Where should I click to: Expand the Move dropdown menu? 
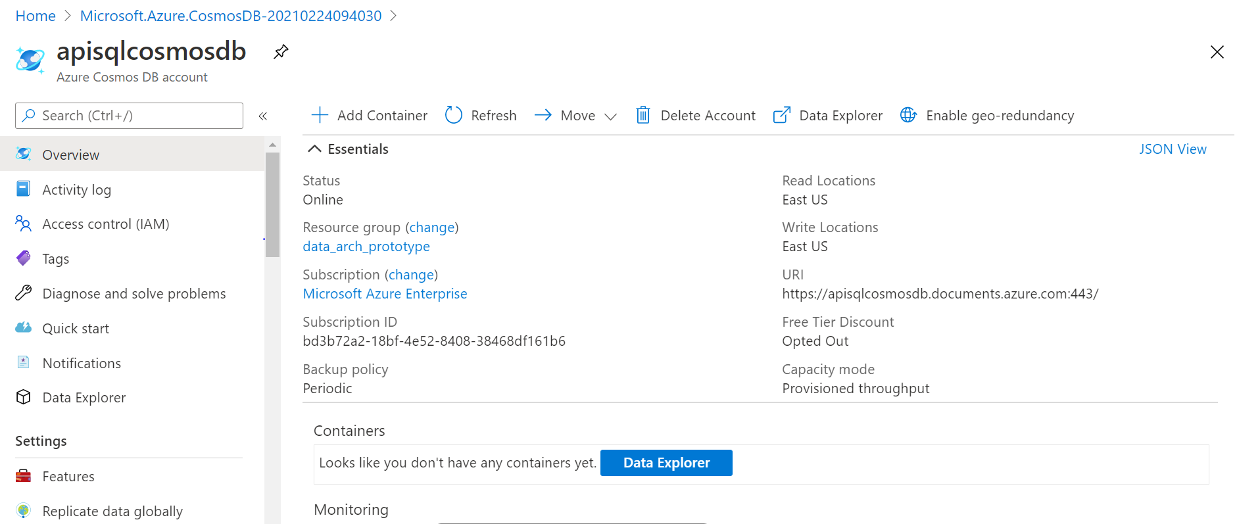click(610, 116)
